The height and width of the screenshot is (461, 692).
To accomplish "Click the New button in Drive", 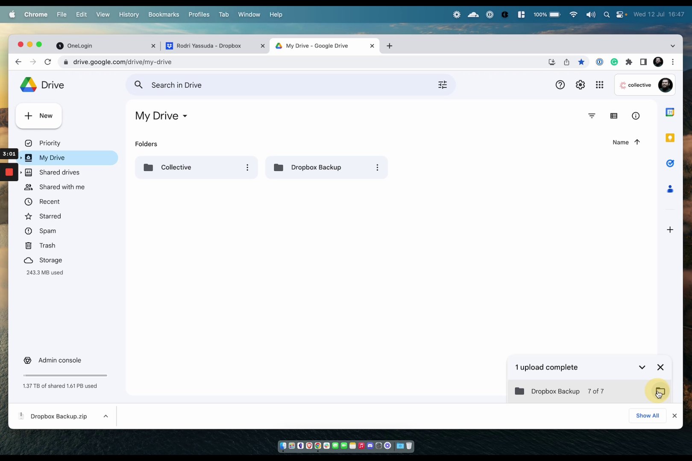I will point(38,116).
